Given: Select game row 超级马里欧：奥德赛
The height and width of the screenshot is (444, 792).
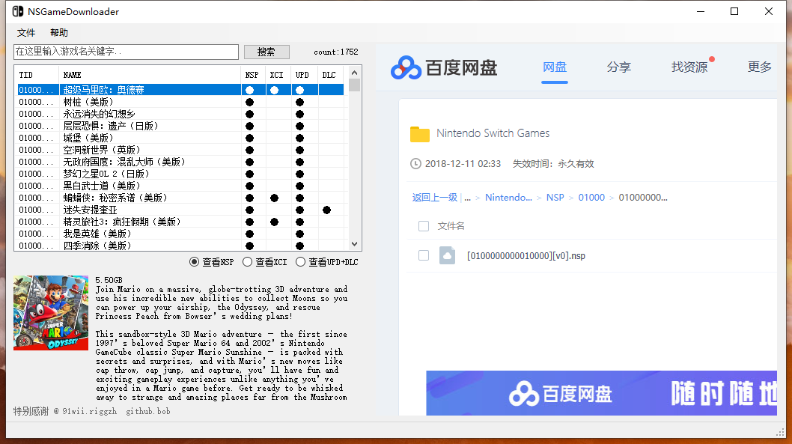Looking at the screenshot, I should (180, 90).
